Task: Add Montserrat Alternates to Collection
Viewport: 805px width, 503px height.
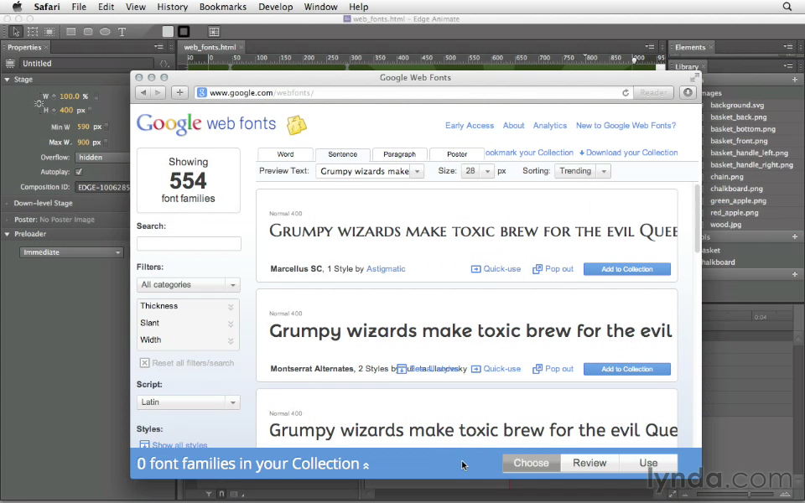Action: pyautogui.click(x=627, y=369)
